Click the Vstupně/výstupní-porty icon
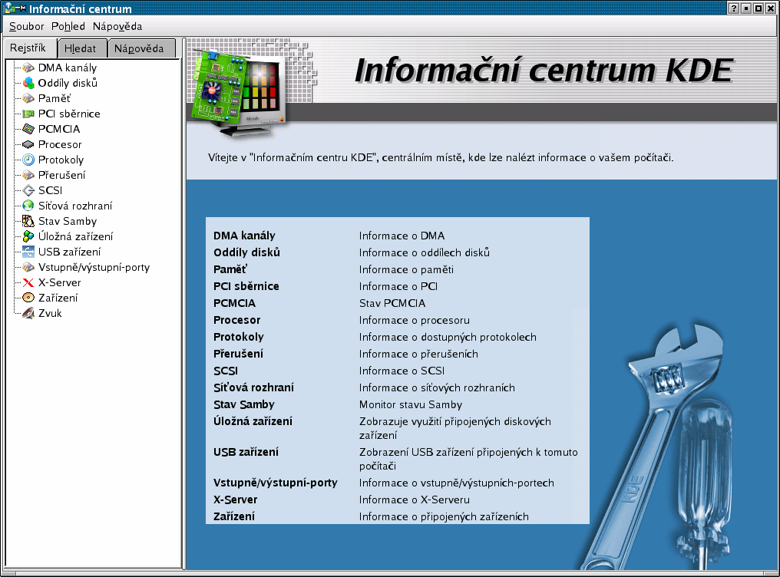This screenshot has width=780, height=577. point(28,267)
